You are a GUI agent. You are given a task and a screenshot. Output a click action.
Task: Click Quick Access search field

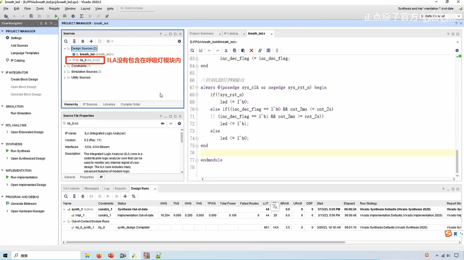click(x=137, y=8)
